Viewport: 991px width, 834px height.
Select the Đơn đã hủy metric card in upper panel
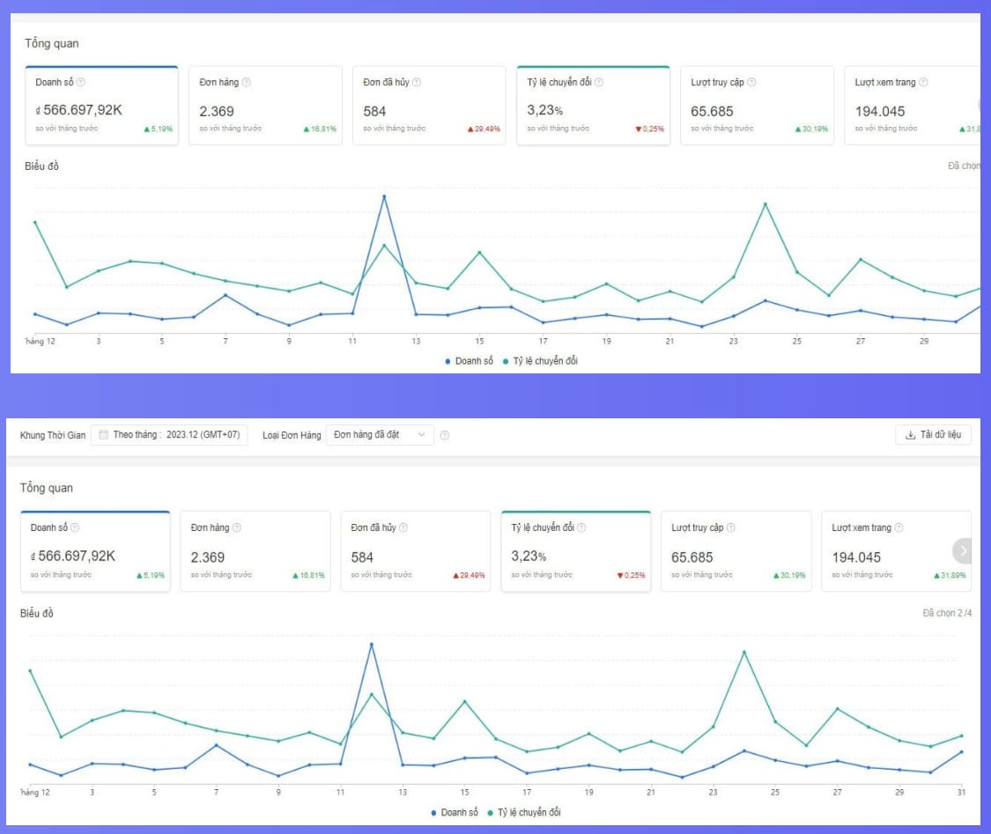pyautogui.click(x=429, y=106)
